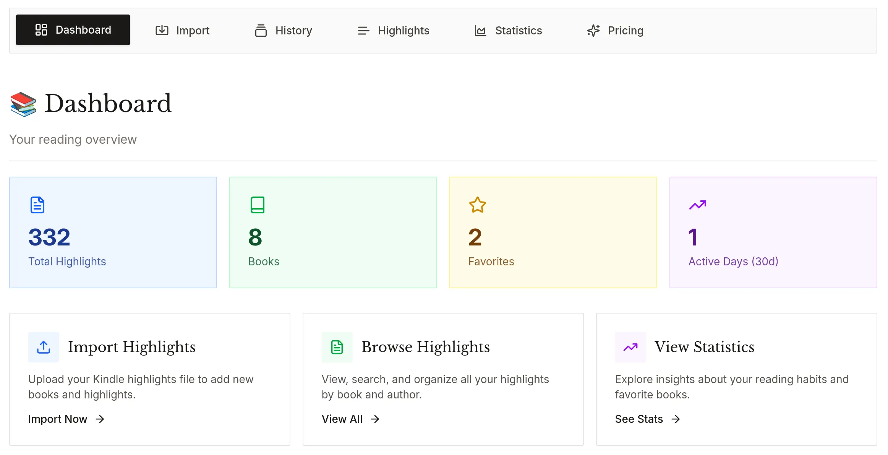Open the Import tab

(183, 30)
